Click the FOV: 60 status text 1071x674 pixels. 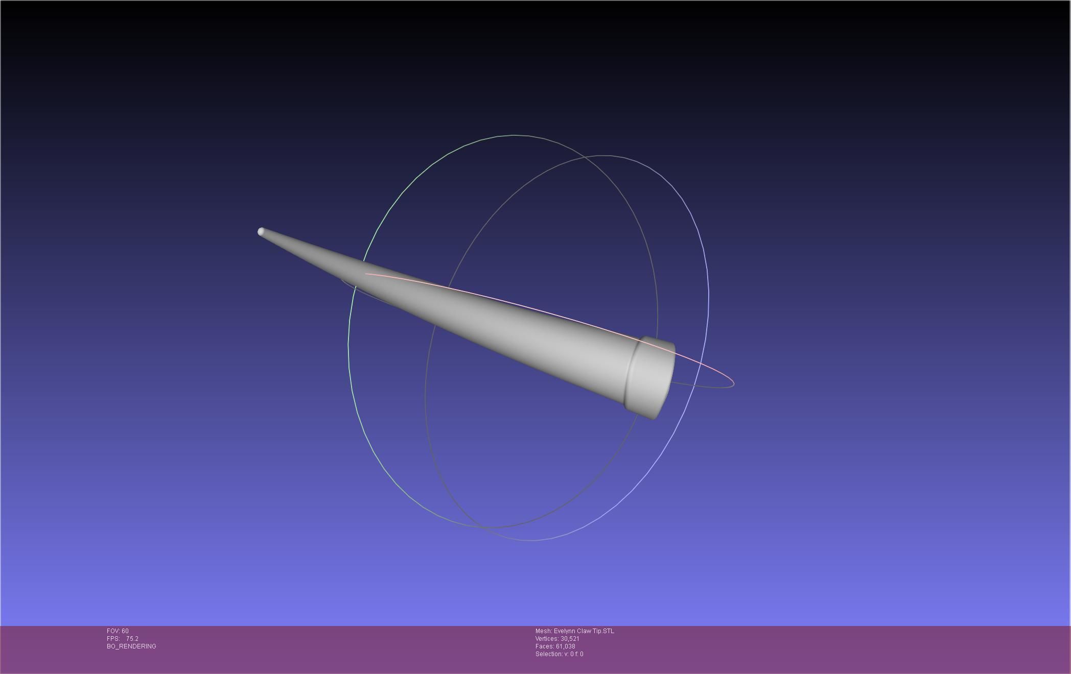(x=118, y=631)
